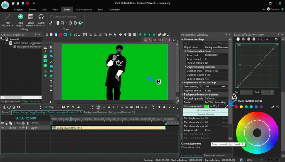Click the curve In value field
This screenshot has width=285, height=162.
[245, 92]
